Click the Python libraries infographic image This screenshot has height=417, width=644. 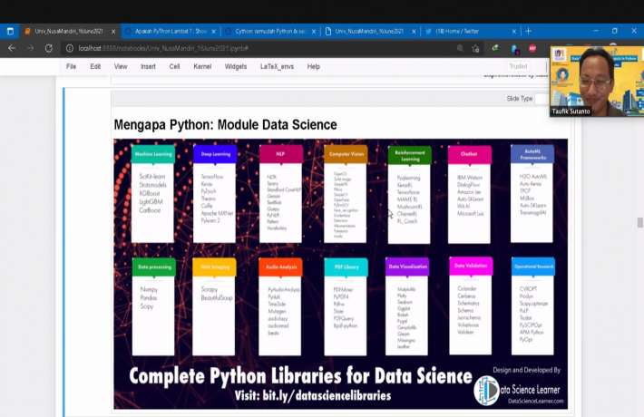340,274
